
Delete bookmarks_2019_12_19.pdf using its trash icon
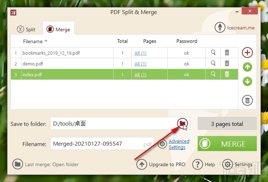[227, 53]
